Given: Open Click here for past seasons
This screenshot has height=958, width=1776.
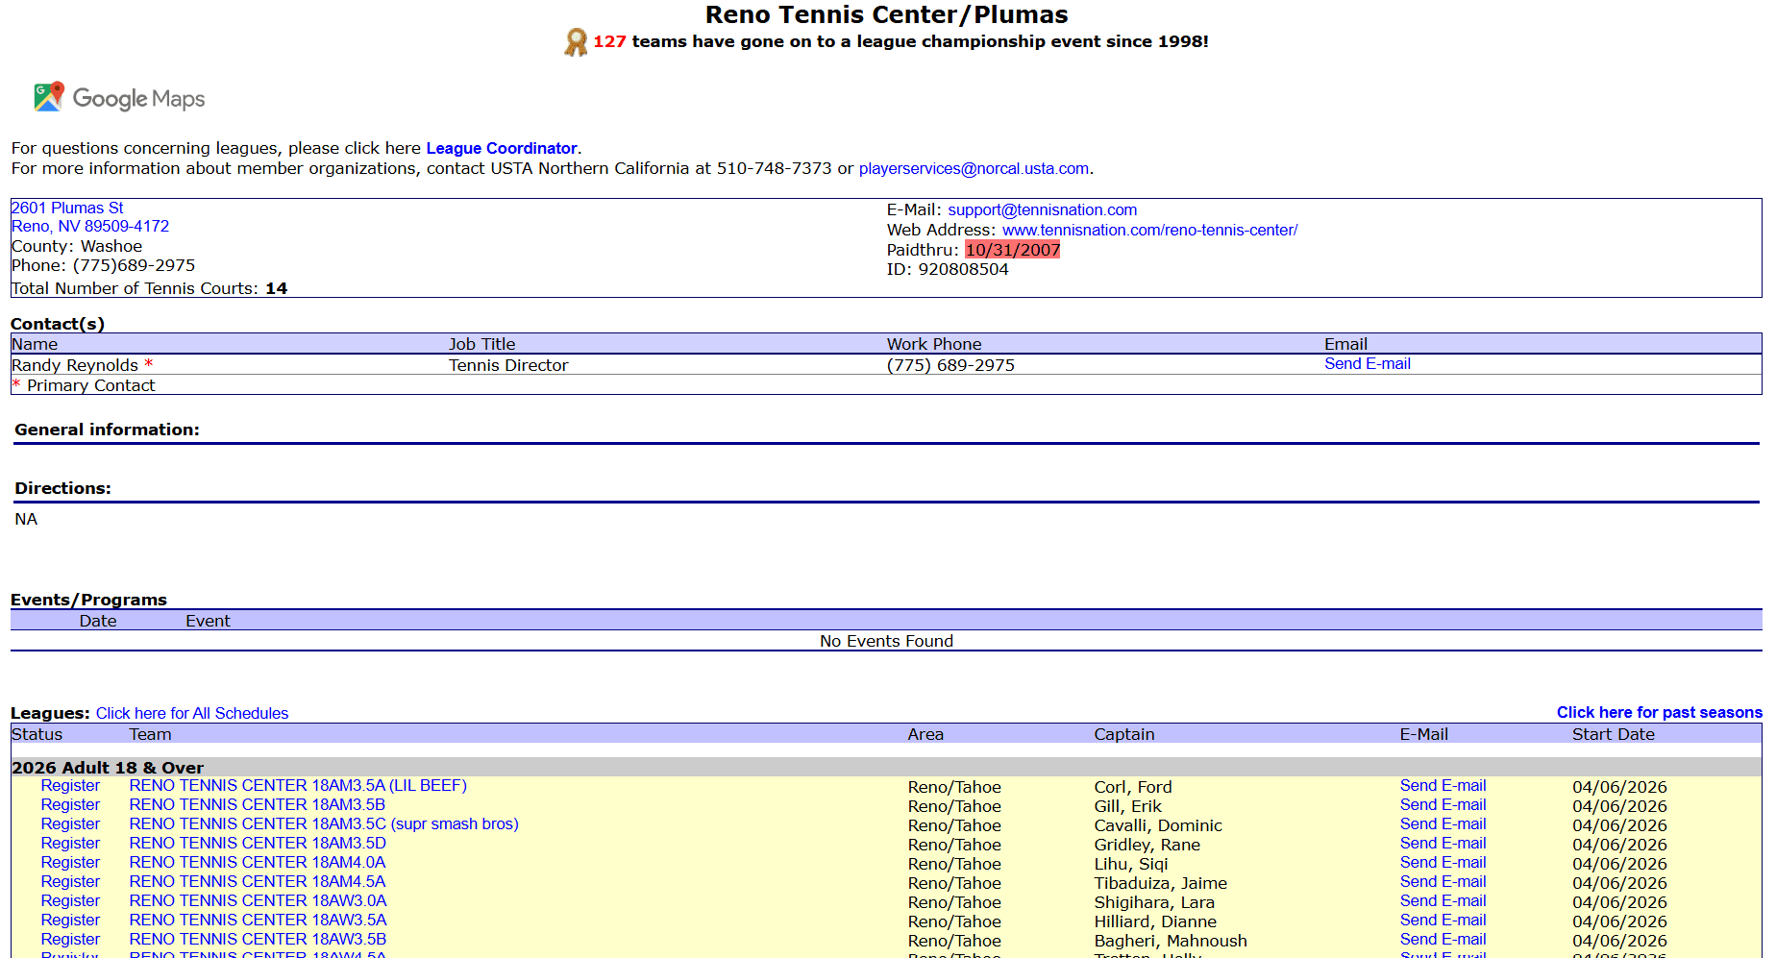Looking at the screenshot, I should [x=1658, y=712].
